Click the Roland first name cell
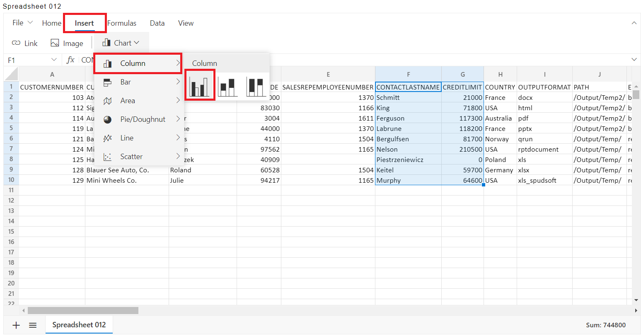The width and height of the screenshot is (641, 336). click(x=203, y=170)
